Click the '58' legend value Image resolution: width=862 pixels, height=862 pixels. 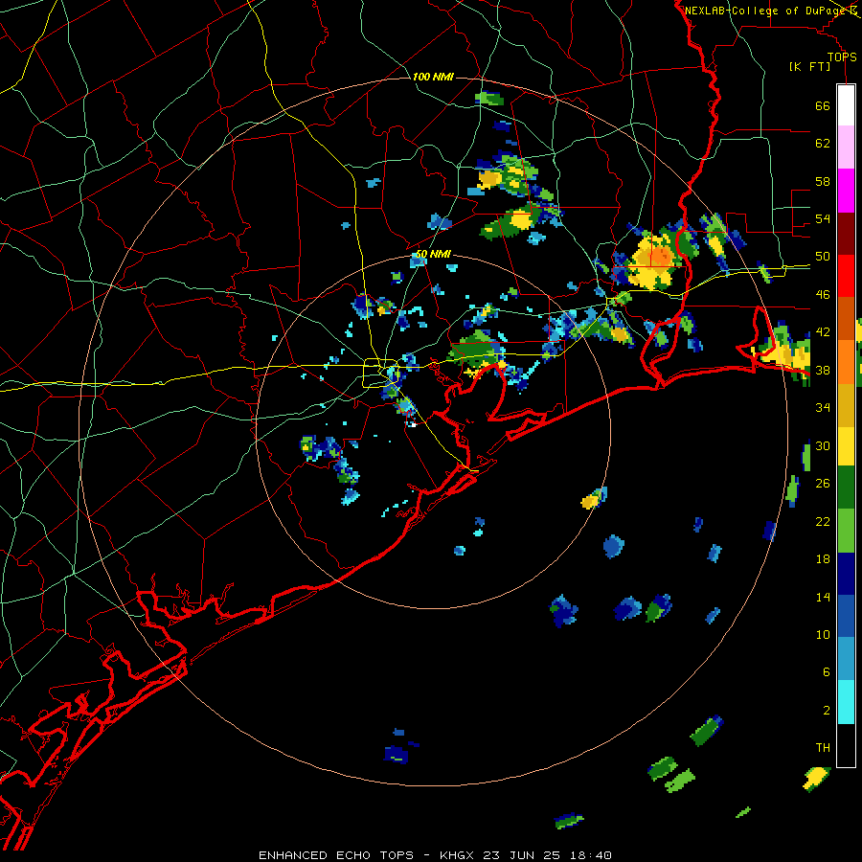pyautogui.click(x=823, y=181)
